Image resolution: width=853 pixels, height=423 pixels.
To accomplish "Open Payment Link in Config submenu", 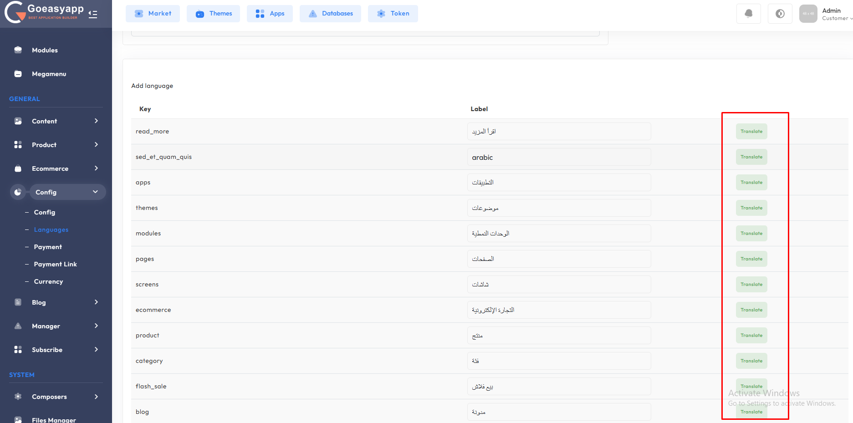I will (x=55, y=264).
